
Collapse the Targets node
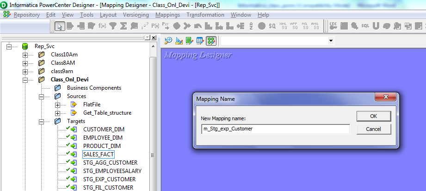point(41,122)
